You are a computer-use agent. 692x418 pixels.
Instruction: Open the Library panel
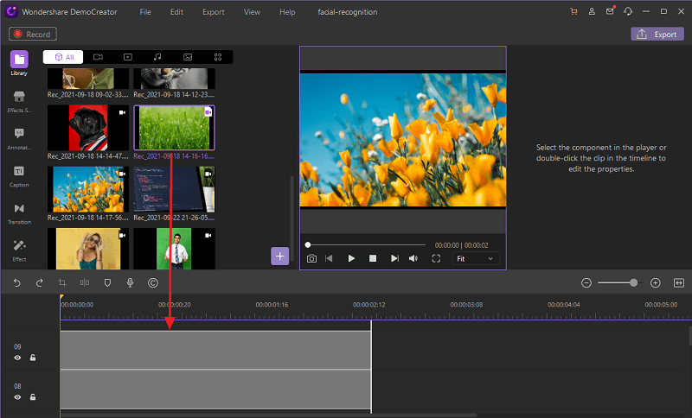pyautogui.click(x=19, y=63)
